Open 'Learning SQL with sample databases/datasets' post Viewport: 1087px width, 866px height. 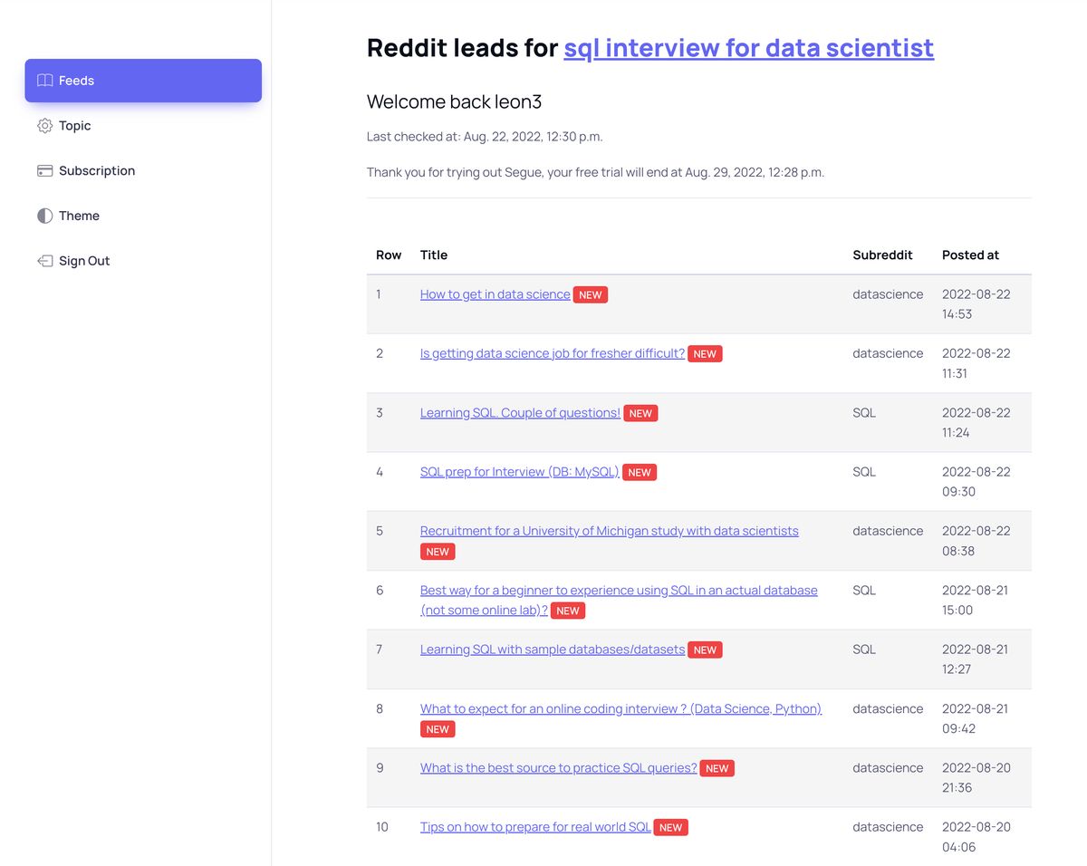tap(552, 649)
